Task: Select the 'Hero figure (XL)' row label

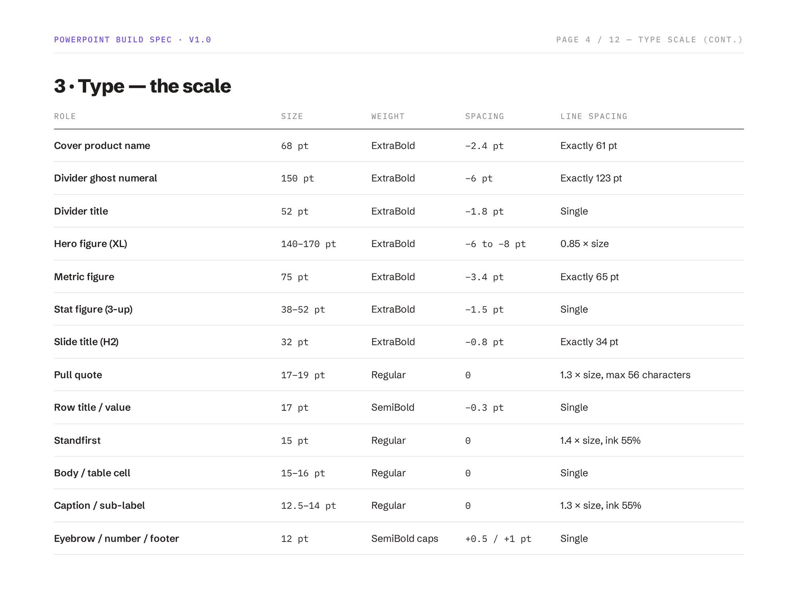Action: [x=91, y=244]
